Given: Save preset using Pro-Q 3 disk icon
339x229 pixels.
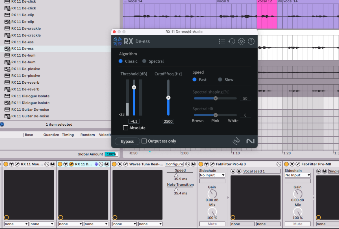Looking at the screenshot, I should [x=239, y=171].
